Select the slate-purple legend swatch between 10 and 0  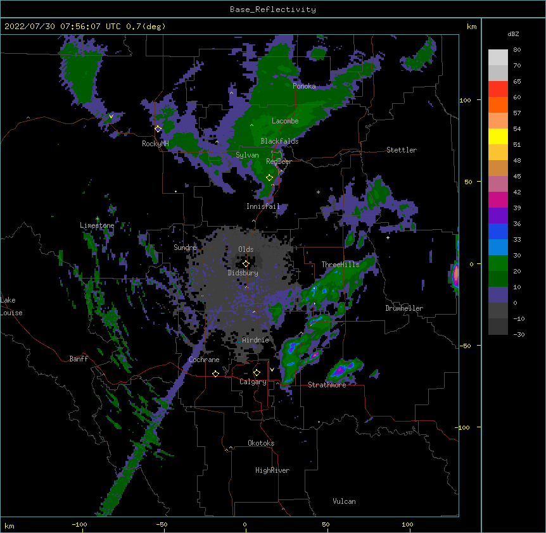498,295
